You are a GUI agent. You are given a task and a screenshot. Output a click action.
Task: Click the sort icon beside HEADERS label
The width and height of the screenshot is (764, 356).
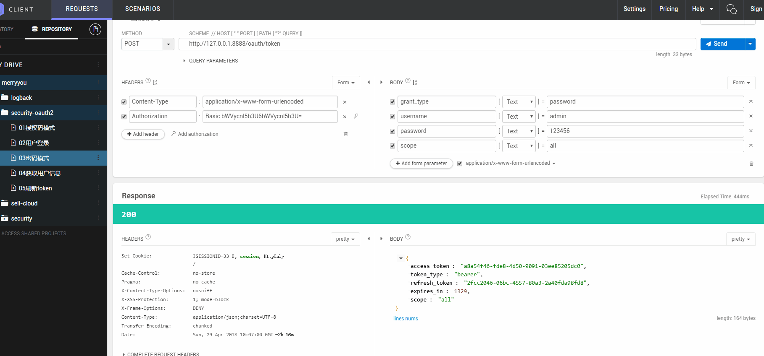pos(155,83)
